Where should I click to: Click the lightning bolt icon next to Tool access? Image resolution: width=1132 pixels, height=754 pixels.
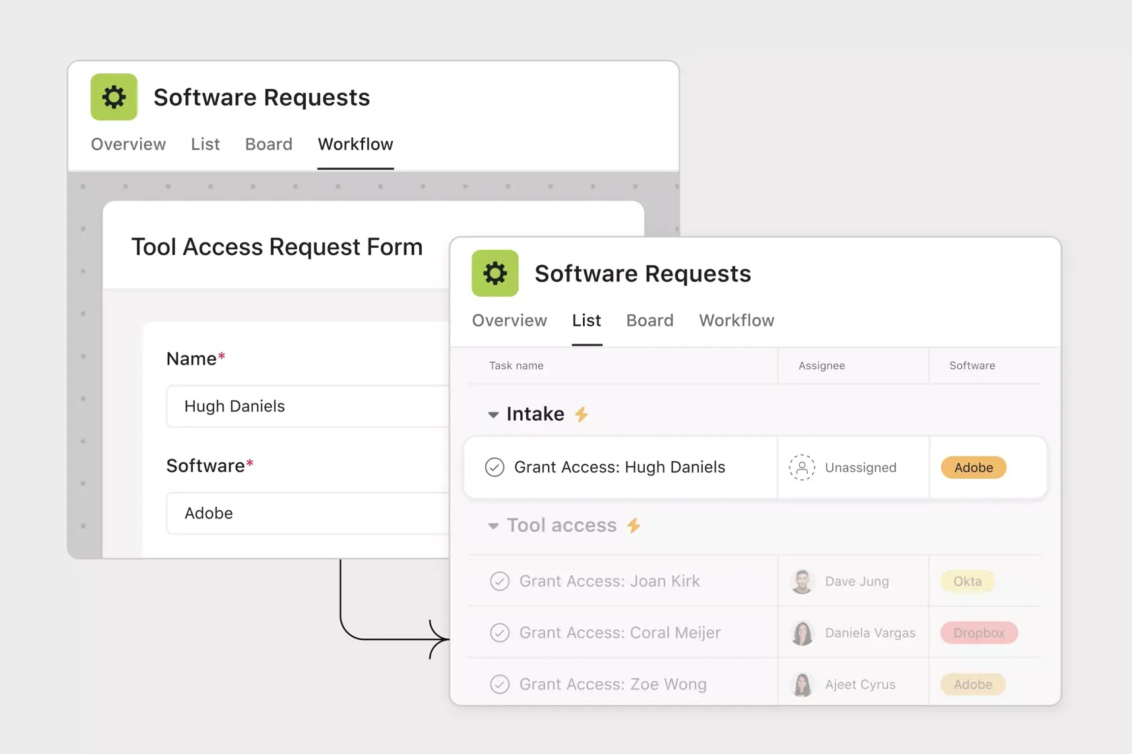click(634, 526)
